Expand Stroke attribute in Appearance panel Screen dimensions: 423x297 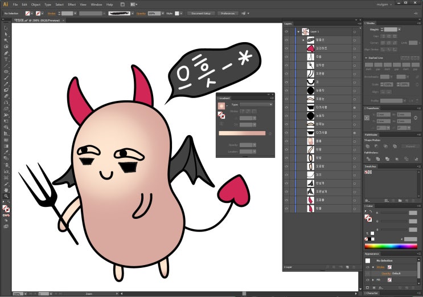[x=373, y=267]
